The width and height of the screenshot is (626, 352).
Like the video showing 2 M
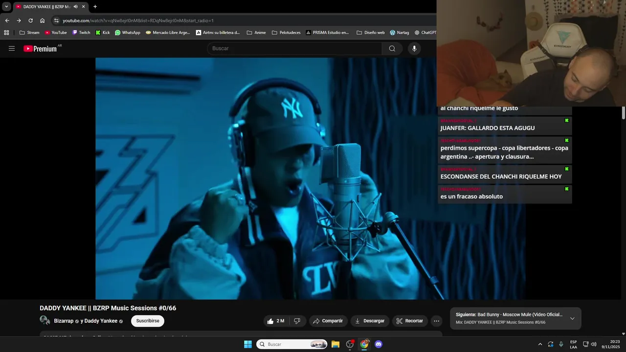pos(276,321)
